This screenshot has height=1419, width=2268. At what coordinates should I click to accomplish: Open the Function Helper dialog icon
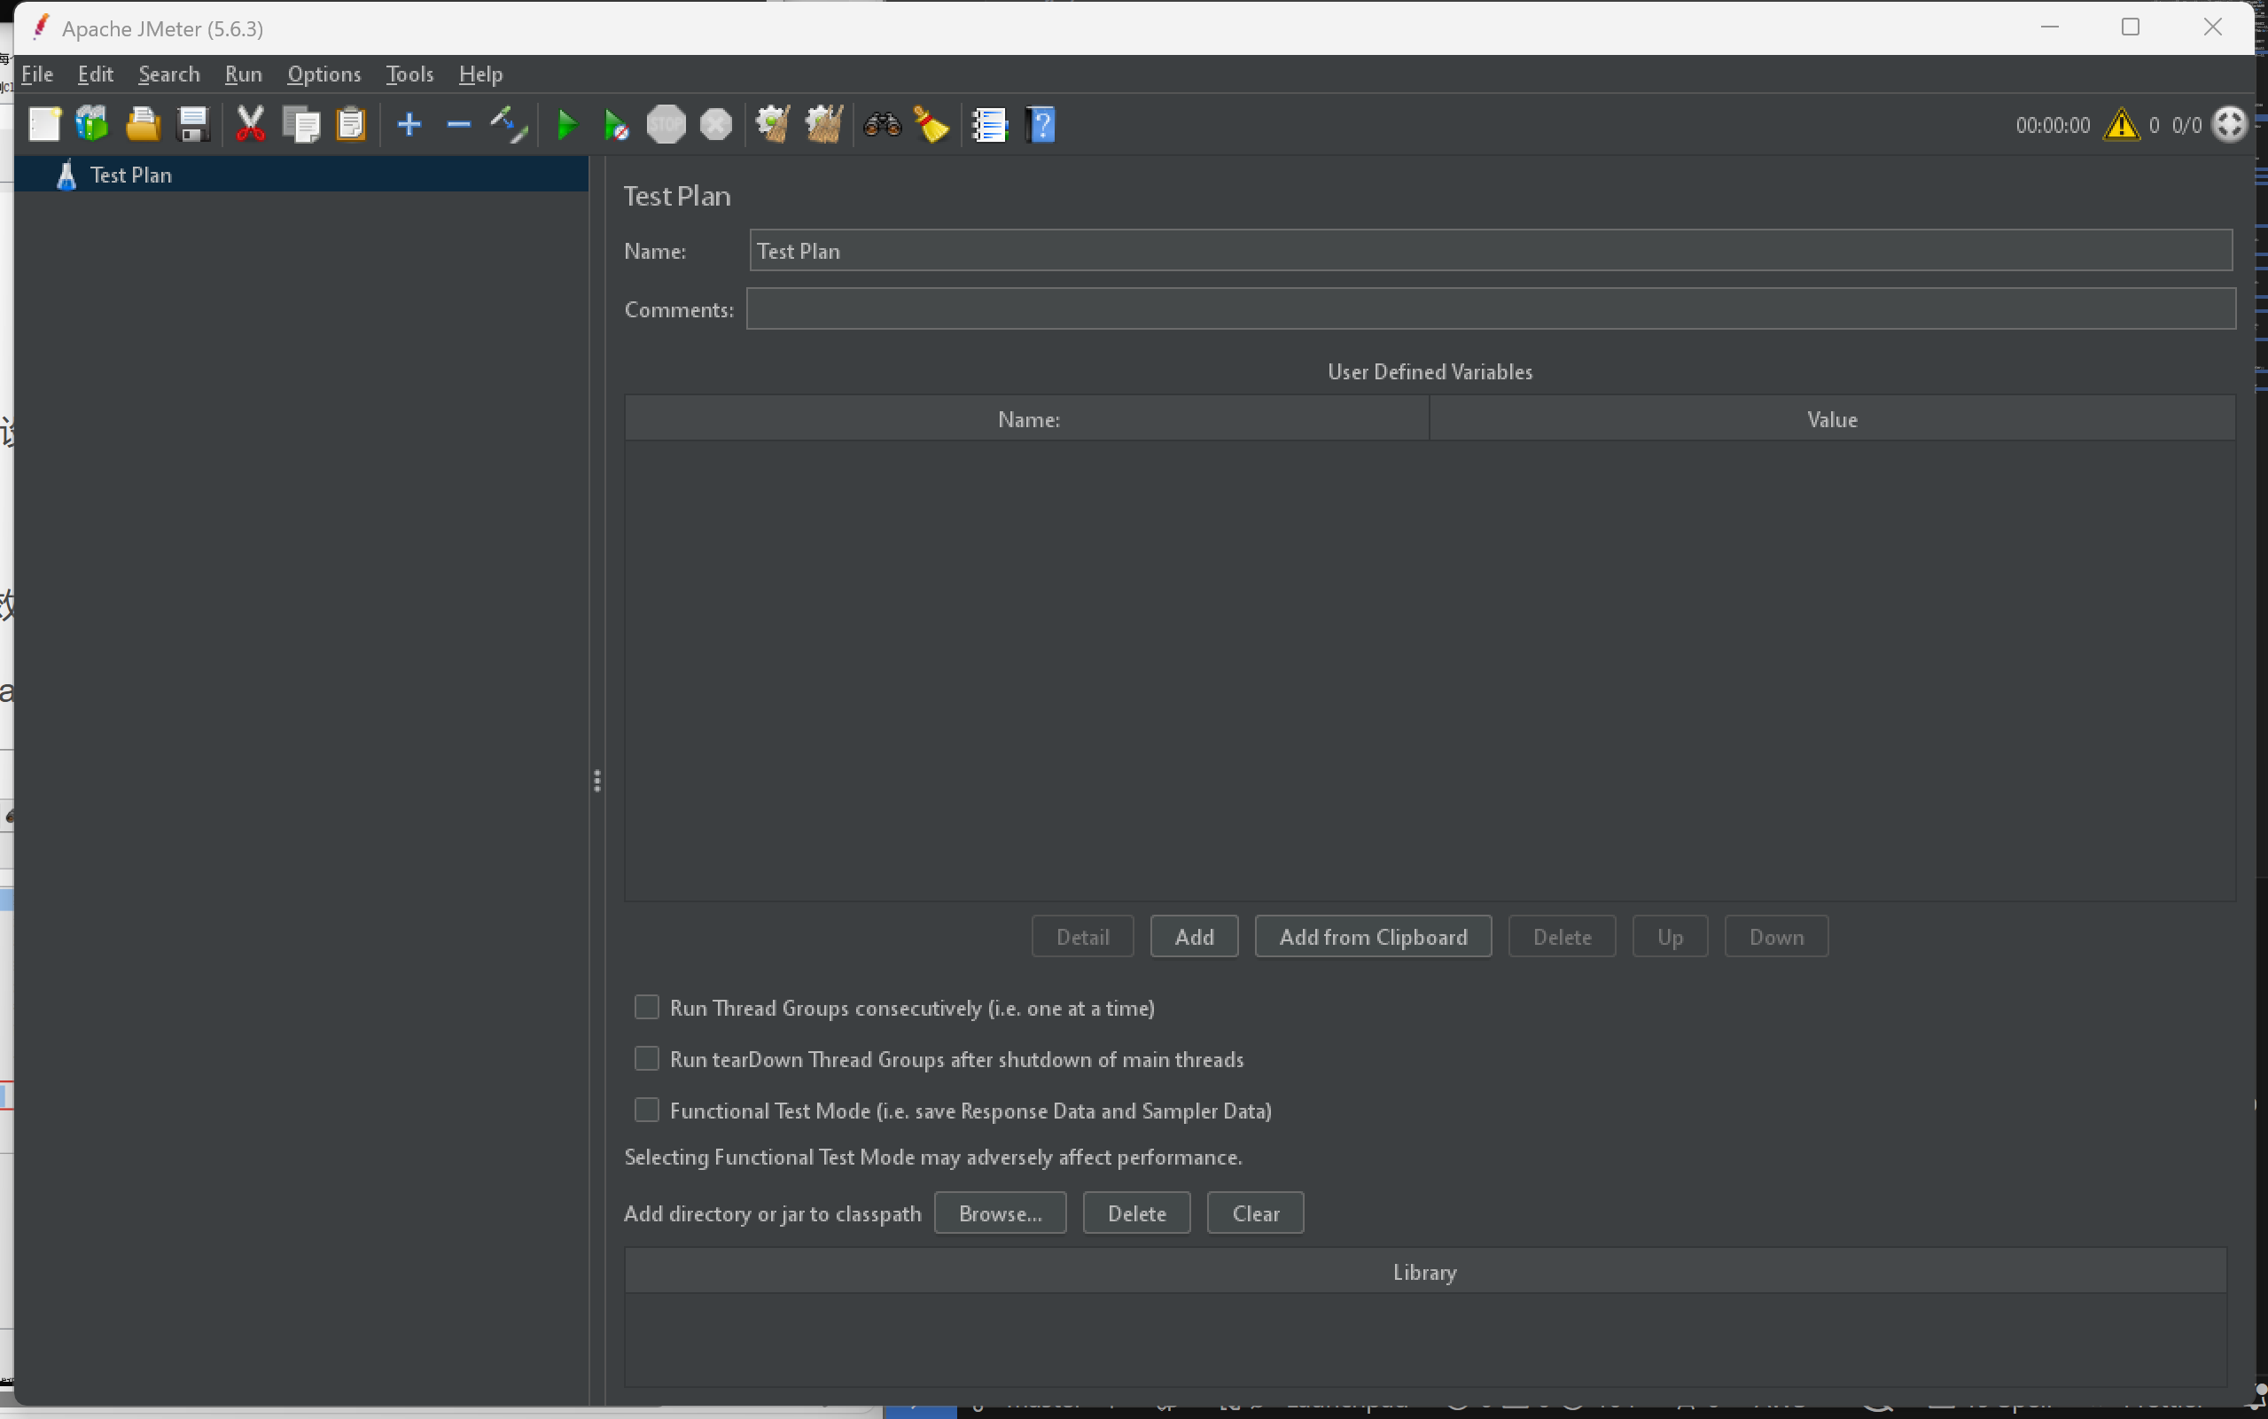tap(989, 124)
